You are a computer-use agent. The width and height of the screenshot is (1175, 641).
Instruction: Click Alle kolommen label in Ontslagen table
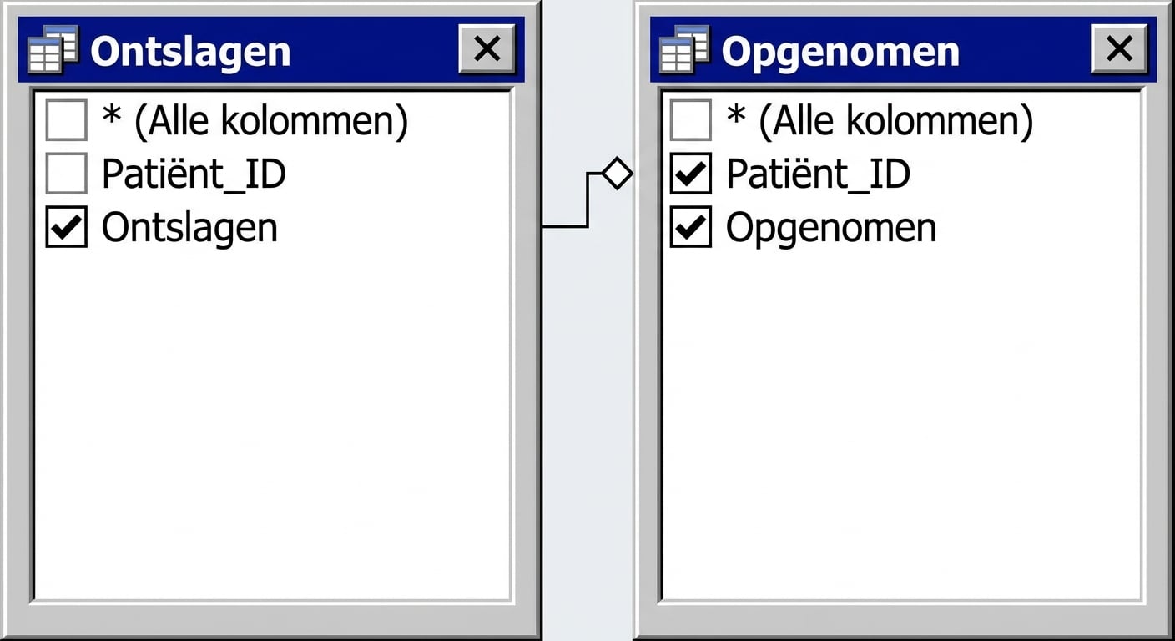(255, 121)
